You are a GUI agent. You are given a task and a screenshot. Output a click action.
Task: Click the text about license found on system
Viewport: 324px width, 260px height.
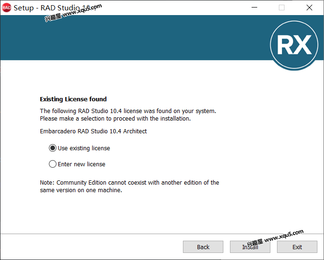coord(128,114)
